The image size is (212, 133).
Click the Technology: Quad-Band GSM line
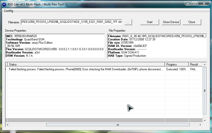tap(25, 39)
